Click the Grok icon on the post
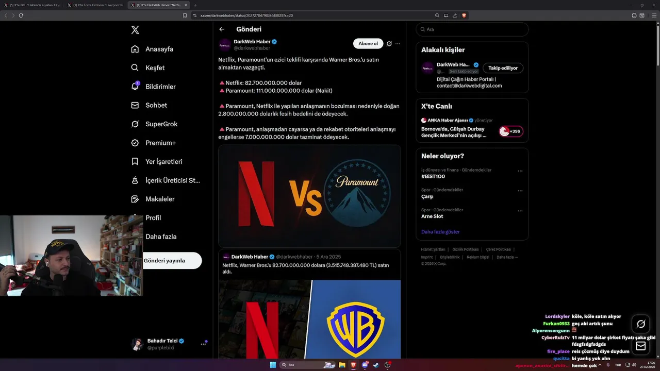 click(x=389, y=44)
